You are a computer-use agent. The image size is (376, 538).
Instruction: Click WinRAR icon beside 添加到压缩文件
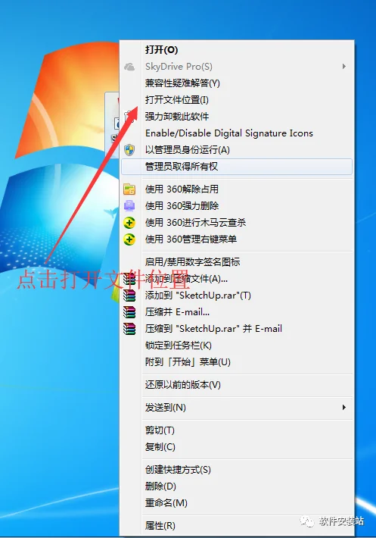tap(129, 279)
